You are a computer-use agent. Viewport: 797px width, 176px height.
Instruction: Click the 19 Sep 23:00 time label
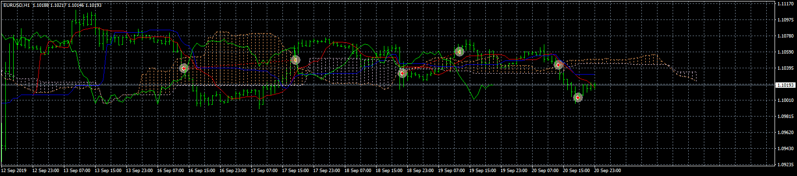(x=514, y=171)
